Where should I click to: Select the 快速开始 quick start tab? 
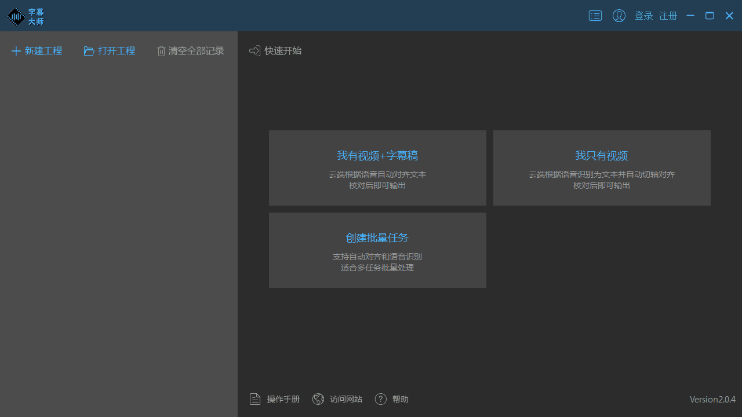pos(276,51)
